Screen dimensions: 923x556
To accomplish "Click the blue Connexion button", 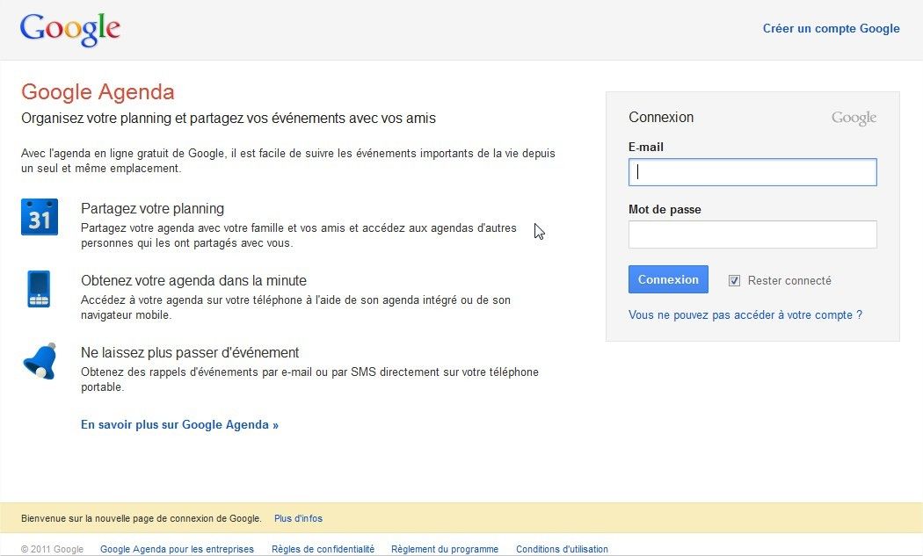I will pos(668,279).
